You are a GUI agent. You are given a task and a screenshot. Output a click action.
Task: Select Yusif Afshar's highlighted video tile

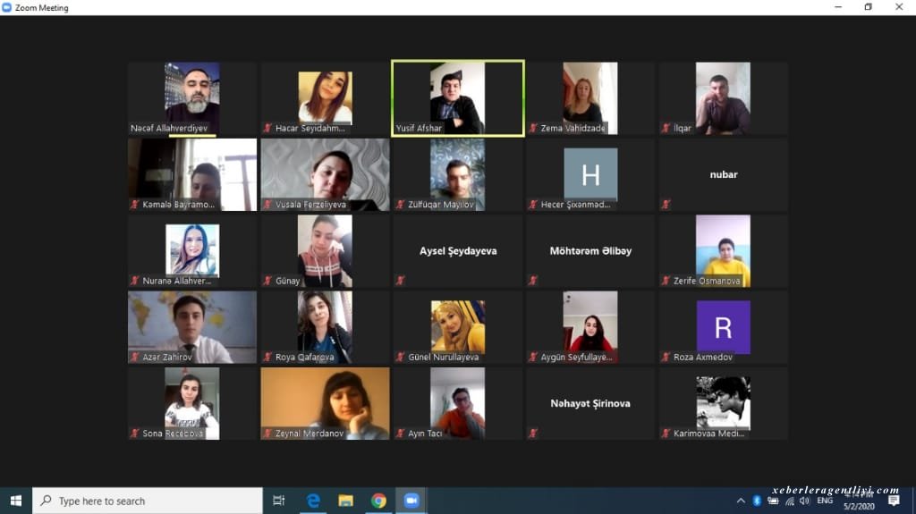[457, 98]
